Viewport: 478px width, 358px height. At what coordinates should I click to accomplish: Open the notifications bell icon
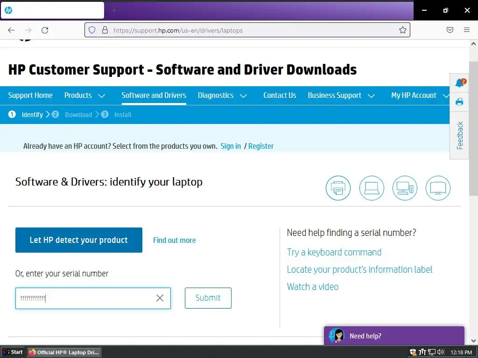460,83
